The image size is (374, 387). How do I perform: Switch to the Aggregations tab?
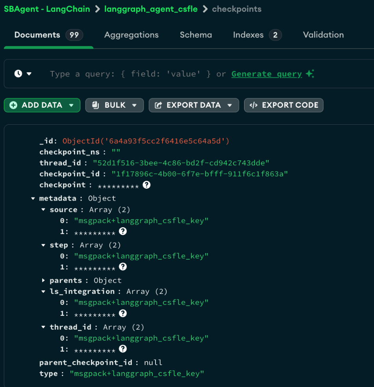pyautogui.click(x=131, y=35)
